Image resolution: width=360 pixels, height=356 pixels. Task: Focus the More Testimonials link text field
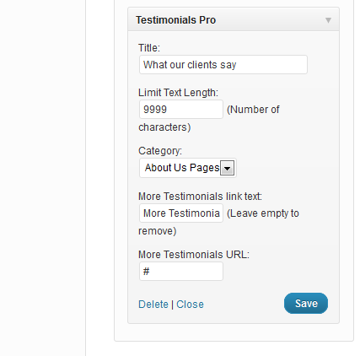point(181,213)
